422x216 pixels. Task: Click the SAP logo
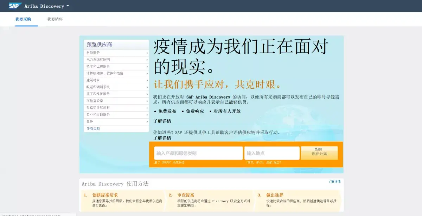point(15,6)
